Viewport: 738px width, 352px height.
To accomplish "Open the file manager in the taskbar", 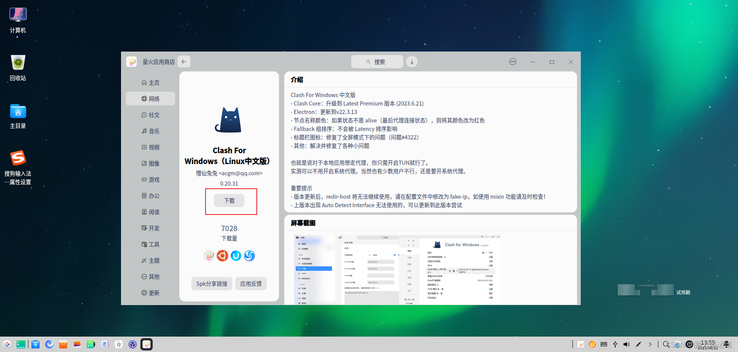I will 35,344.
